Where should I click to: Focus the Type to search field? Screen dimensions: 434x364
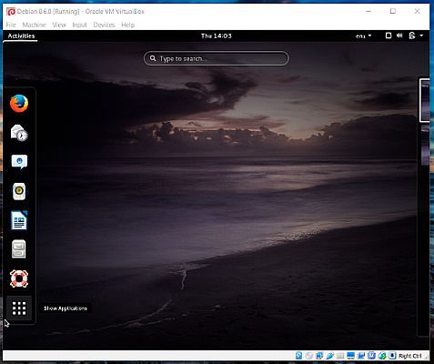tap(217, 58)
